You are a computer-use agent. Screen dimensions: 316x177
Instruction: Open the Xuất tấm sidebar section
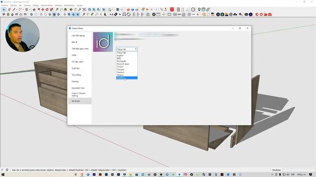80,68
